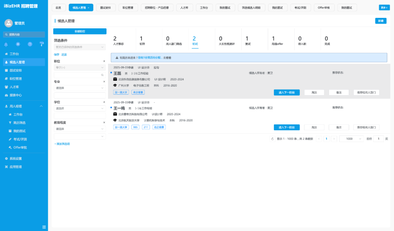Remove the 专业 filter with its X icon

point(104,81)
